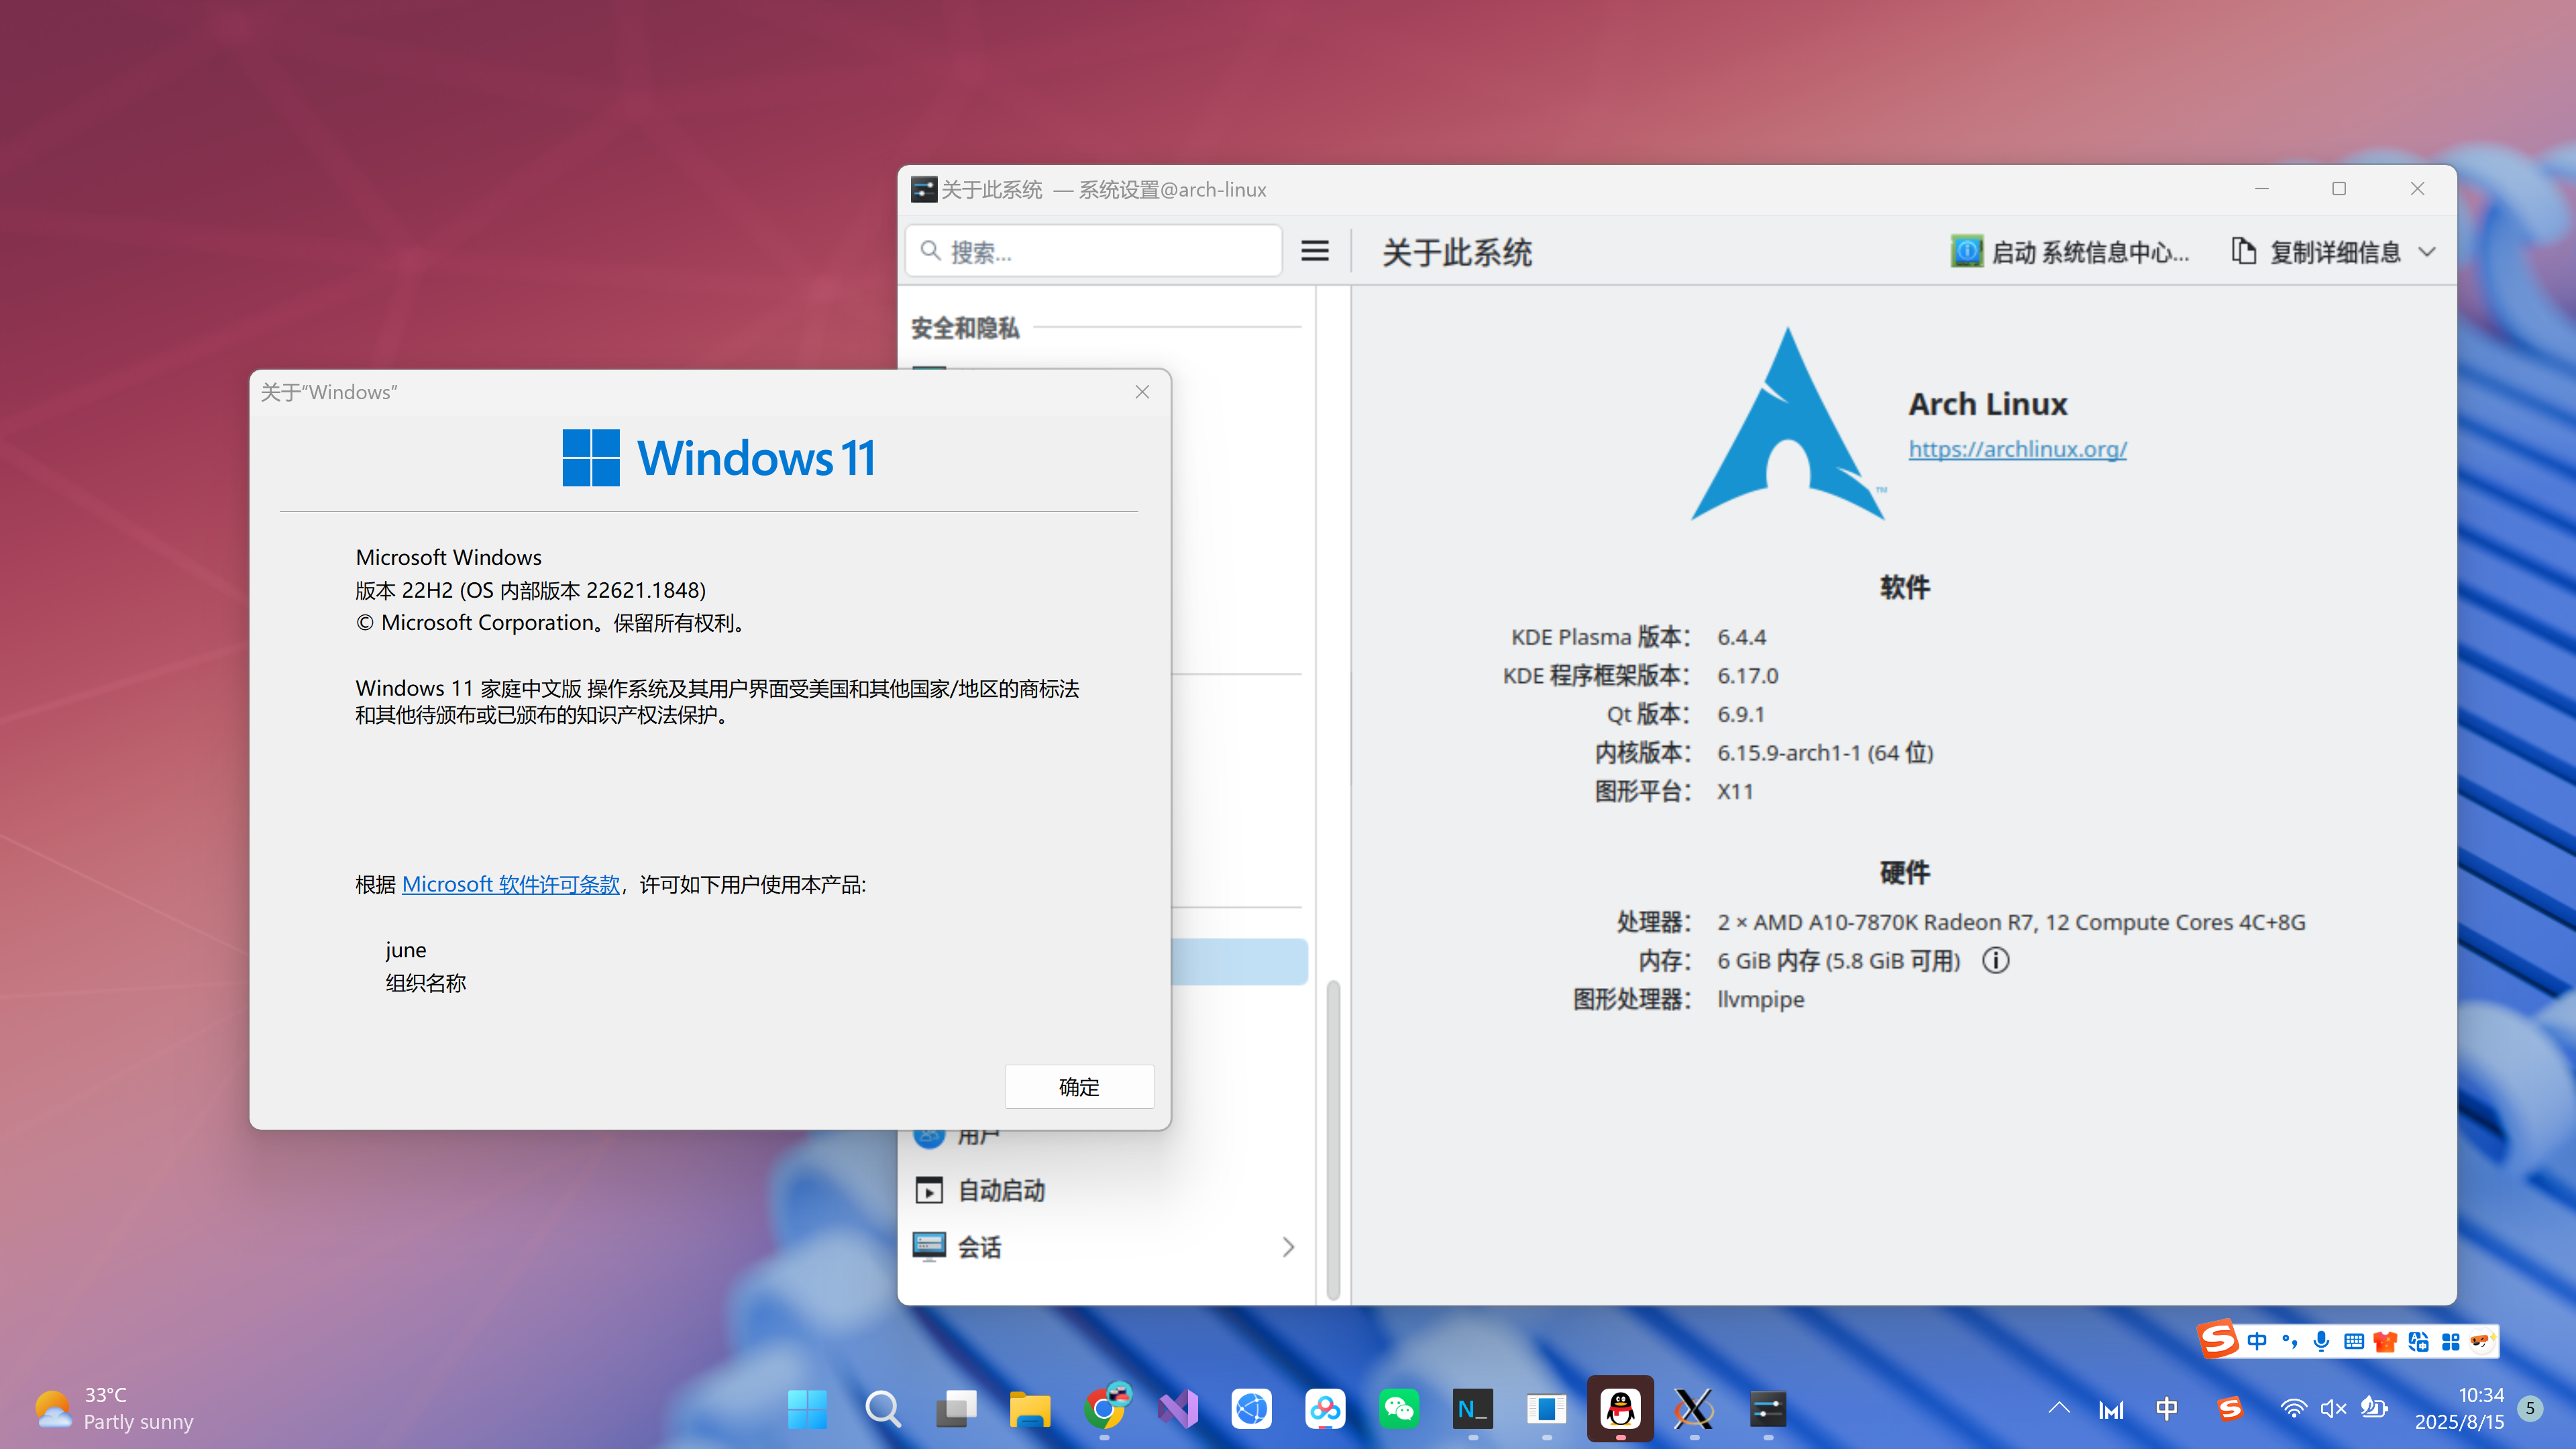Click the KDE Plasma version 6.4.4 value
2576x1449 pixels.
point(1741,637)
